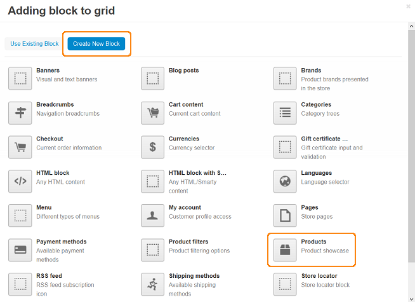
Task: Pick the Pages document icon
Action: 285,216
